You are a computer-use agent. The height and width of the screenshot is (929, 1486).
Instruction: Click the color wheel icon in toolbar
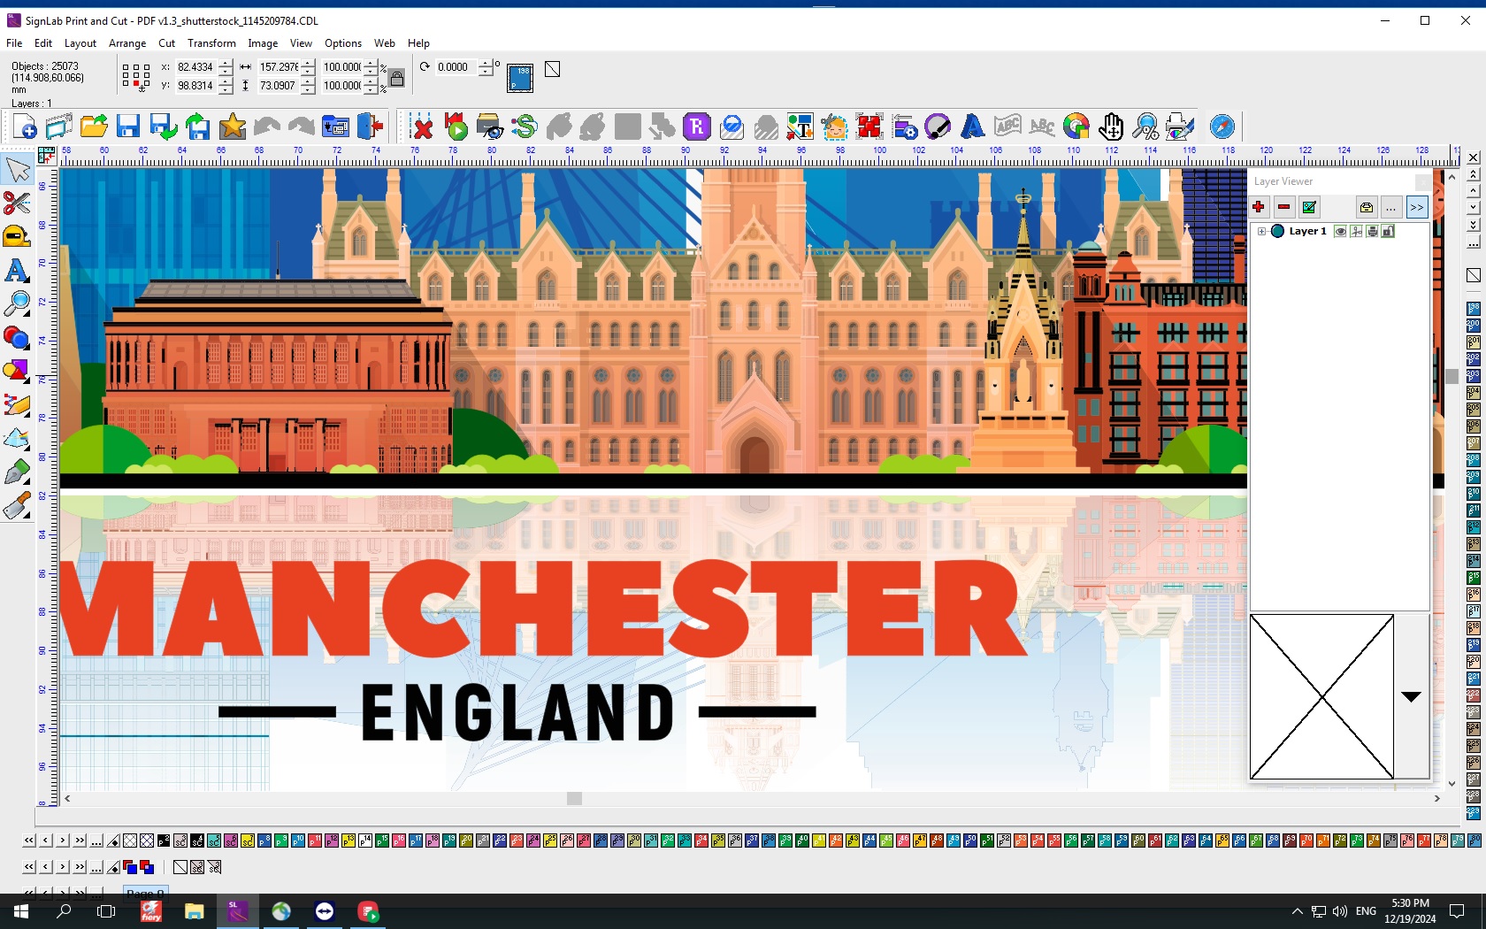[x=1076, y=127]
